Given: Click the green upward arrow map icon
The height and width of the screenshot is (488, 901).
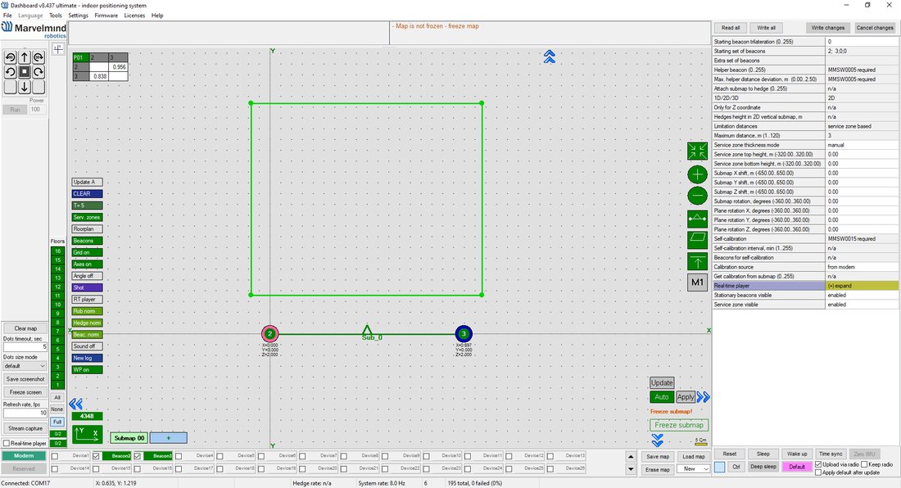Looking at the screenshot, I should (698, 262).
